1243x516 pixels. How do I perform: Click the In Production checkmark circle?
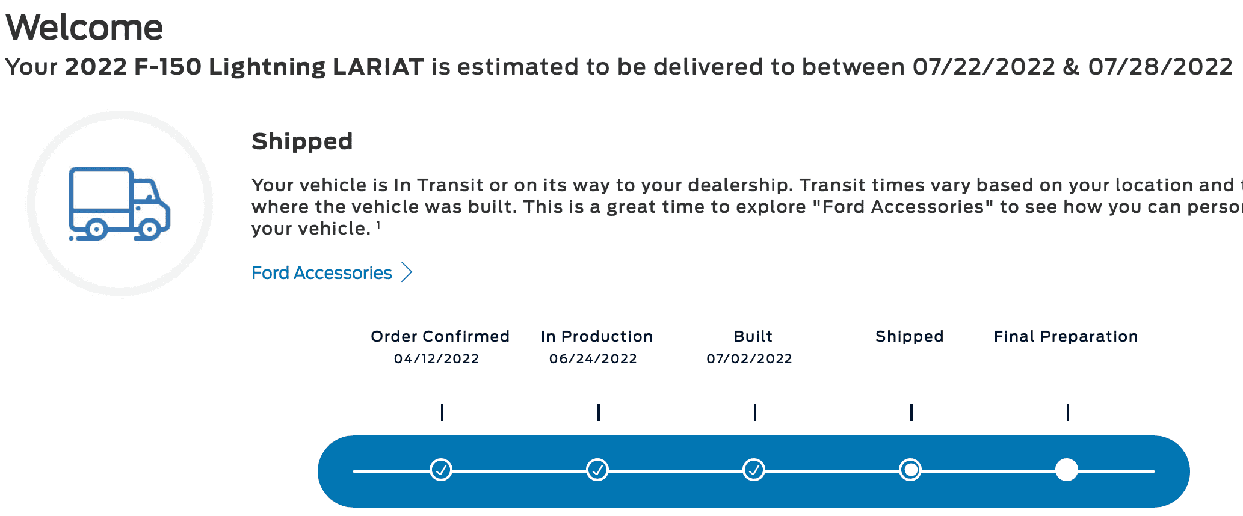(x=597, y=470)
